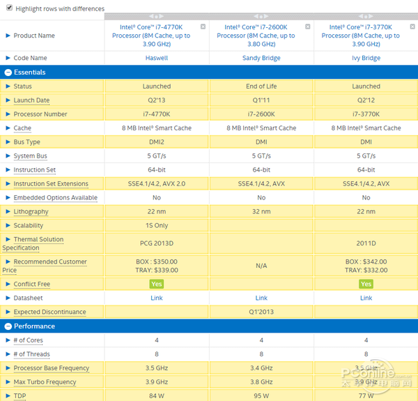Expand the Launch Date row arrow
Screen dimensions: 418x401
coord(8,100)
